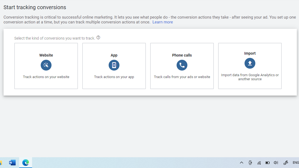Screen dimensions: 299x168
Task: Click the pen tray icon
Action: pyautogui.click(x=286, y=163)
